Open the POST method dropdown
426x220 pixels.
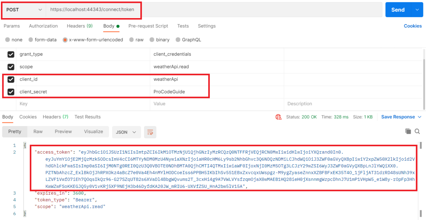(x=24, y=10)
